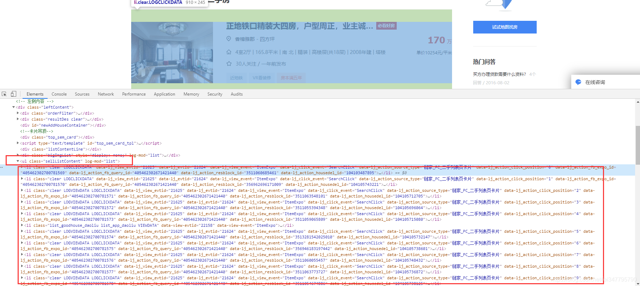
Task: Select the 卡片吊顶 comment line
Action: pyautogui.click(x=37, y=131)
